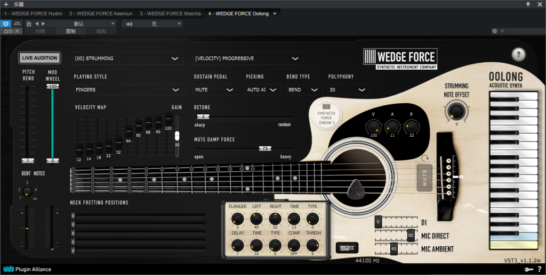Open the arrow next to settings gear
The height and width of the screenshot is (275, 546).
click(502, 31)
